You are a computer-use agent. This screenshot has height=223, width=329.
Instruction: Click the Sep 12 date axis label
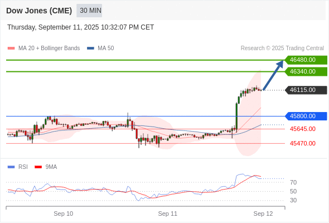click(x=263, y=214)
